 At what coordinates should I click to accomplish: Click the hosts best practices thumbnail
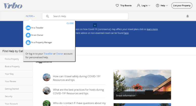coord(47,91)
